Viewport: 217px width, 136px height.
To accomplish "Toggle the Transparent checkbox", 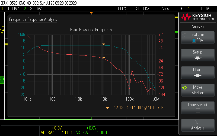I will click(197, 110).
